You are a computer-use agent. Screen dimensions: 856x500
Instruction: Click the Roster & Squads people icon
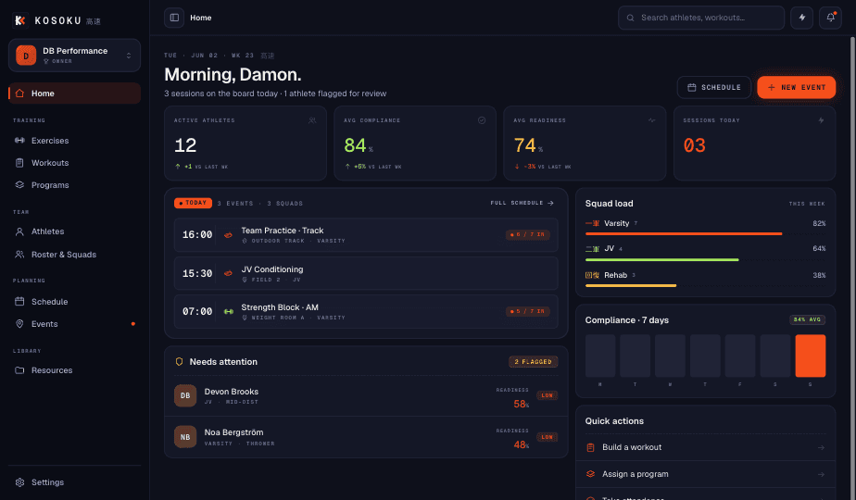pos(19,255)
